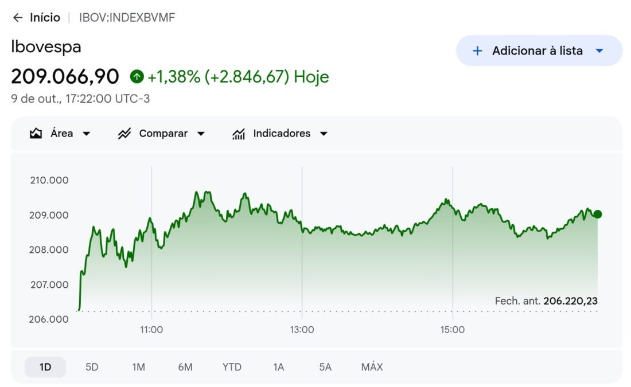Click the 210.000 y-axis label

49,180
